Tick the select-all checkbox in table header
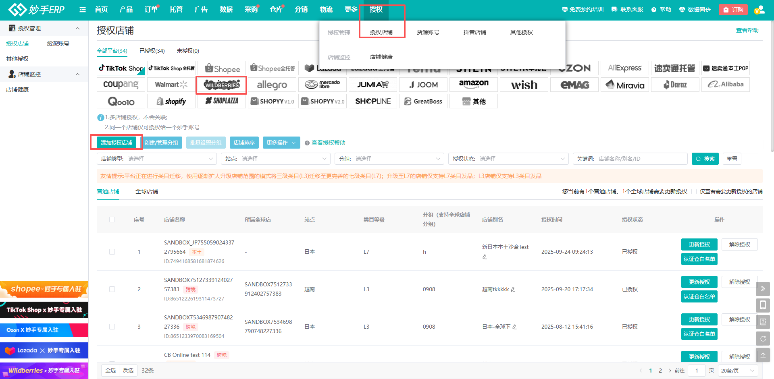 click(112, 220)
